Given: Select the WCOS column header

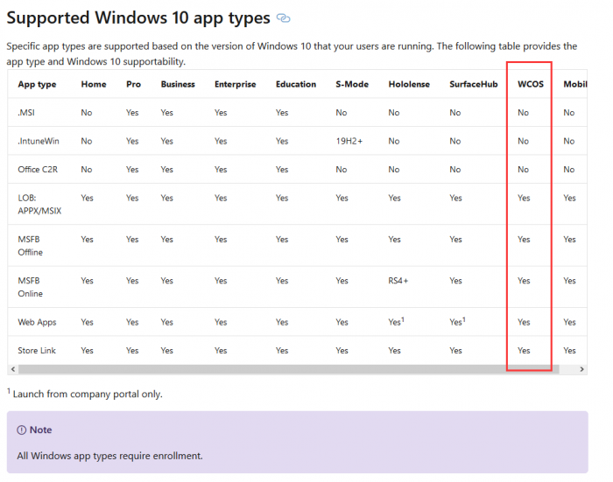Looking at the screenshot, I should tap(529, 84).
